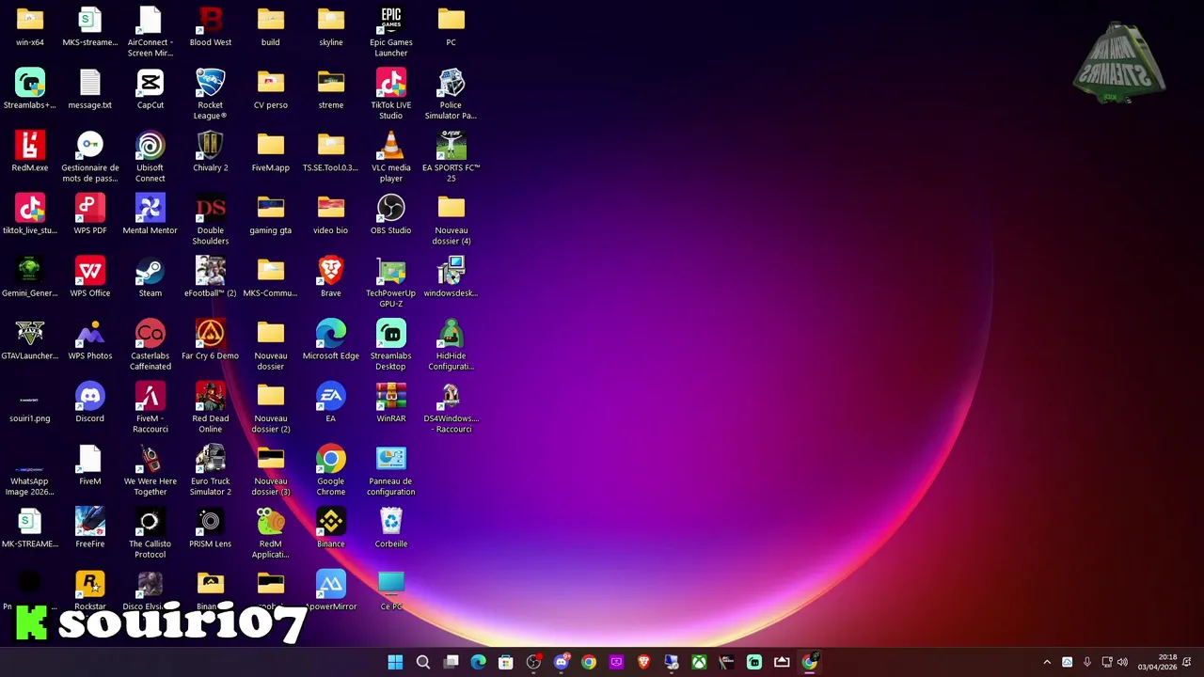
Task: Open The Callisto Protocol shortcut
Action: coord(150,533)
